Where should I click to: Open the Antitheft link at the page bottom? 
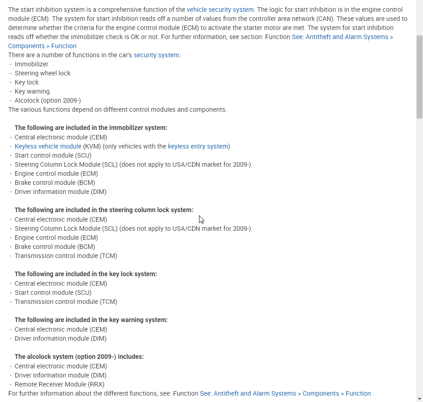coord(285,393)
